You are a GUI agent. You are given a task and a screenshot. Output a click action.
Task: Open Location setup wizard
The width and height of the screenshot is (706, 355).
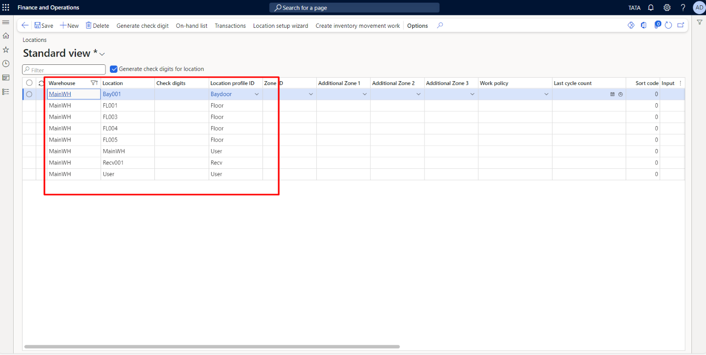point(280,26)
